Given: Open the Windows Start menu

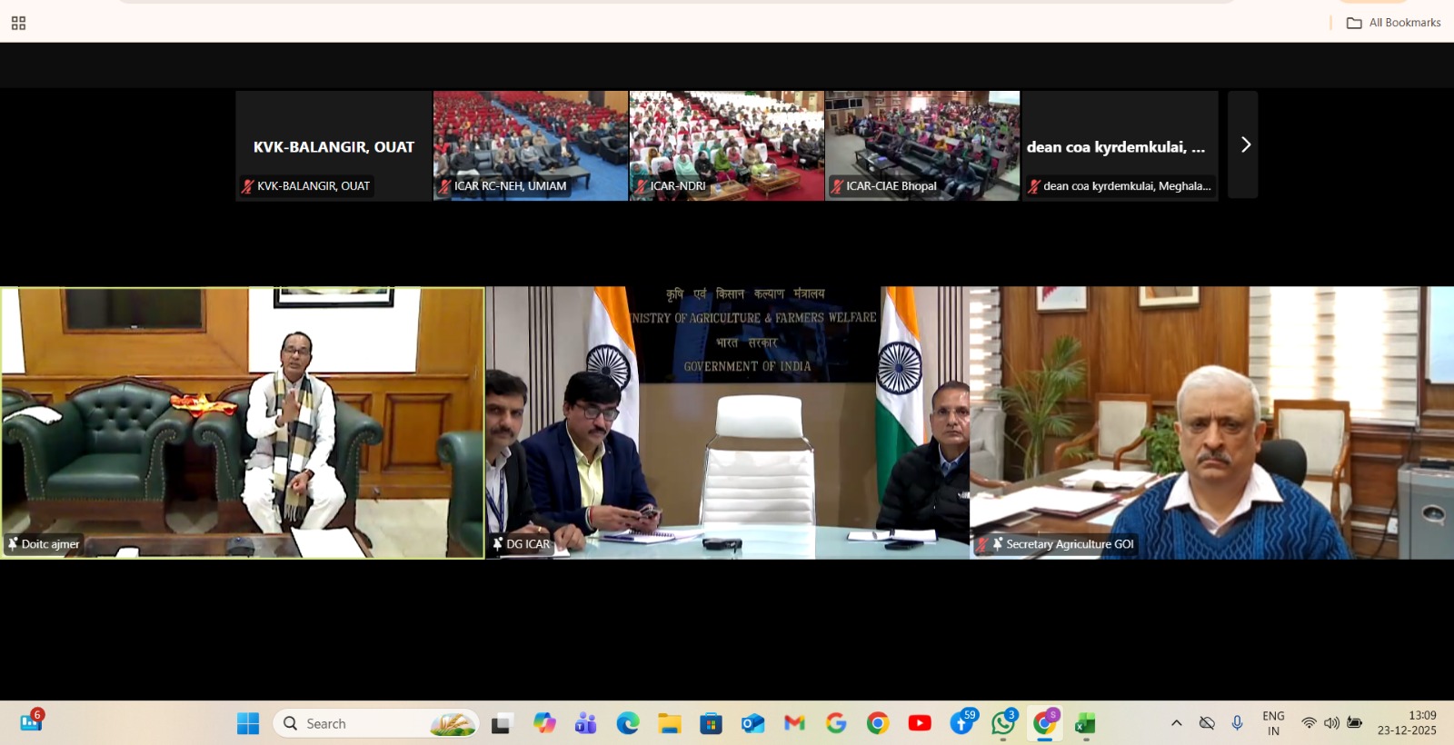Looking at the screenshot, I should click(248, 723).
